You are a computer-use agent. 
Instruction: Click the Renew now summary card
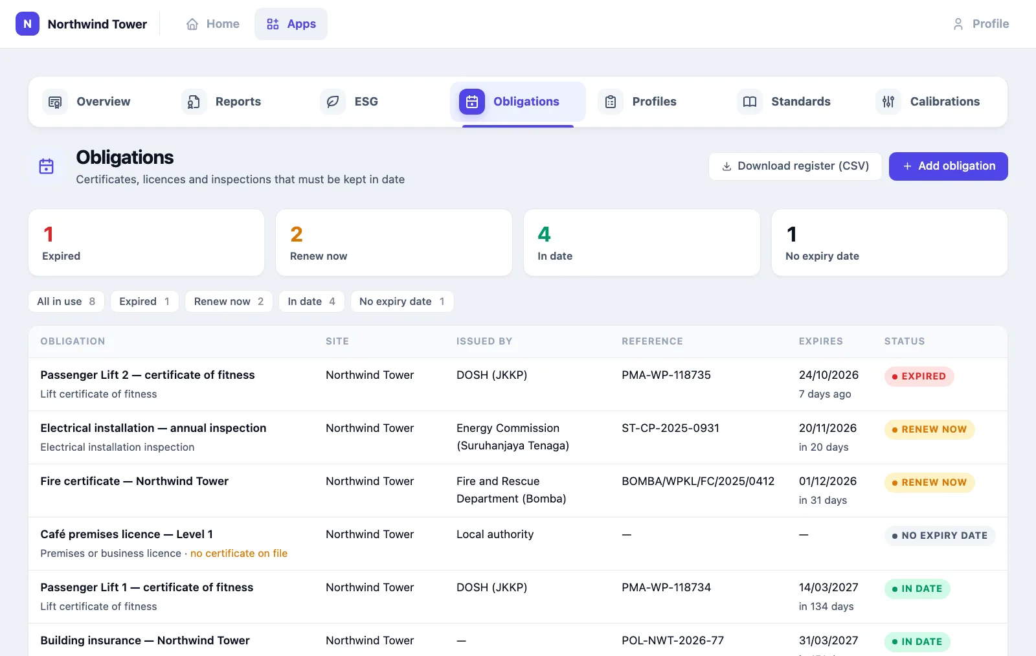394,243
